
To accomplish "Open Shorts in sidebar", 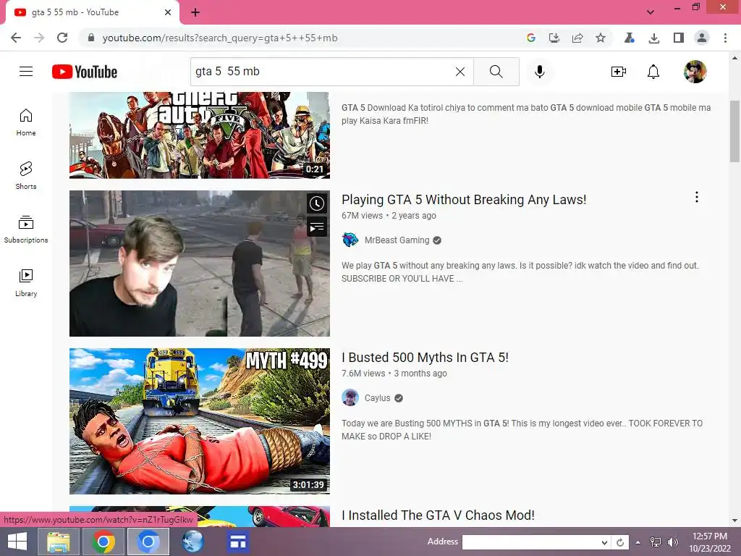I will click(x=26, y=175).
